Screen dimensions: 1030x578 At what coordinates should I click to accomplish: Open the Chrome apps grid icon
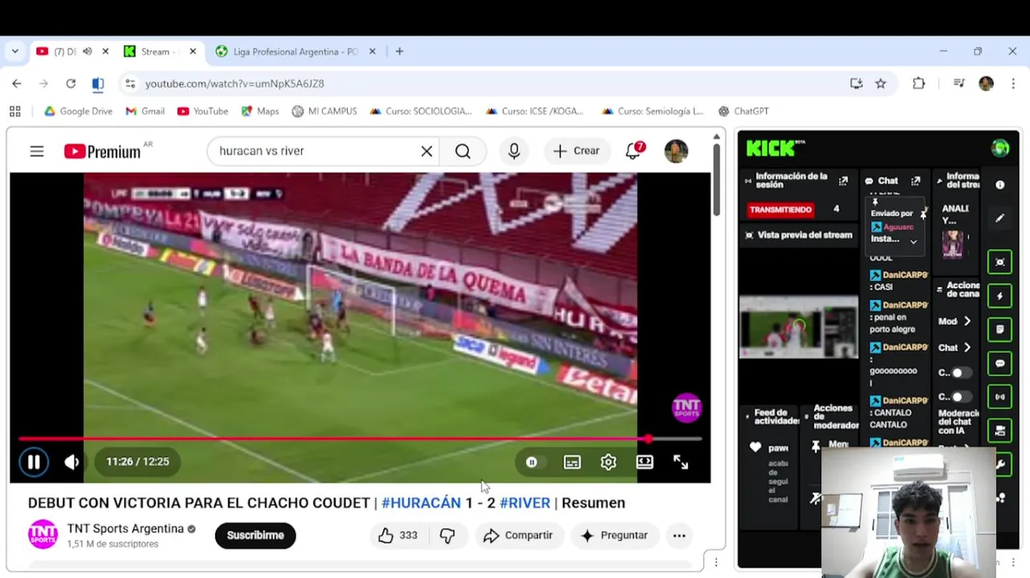(14, 112)
